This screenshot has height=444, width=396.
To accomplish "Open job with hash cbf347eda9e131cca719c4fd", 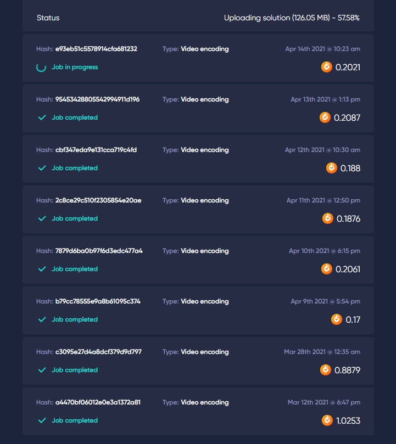I will [x=96, y=150].
